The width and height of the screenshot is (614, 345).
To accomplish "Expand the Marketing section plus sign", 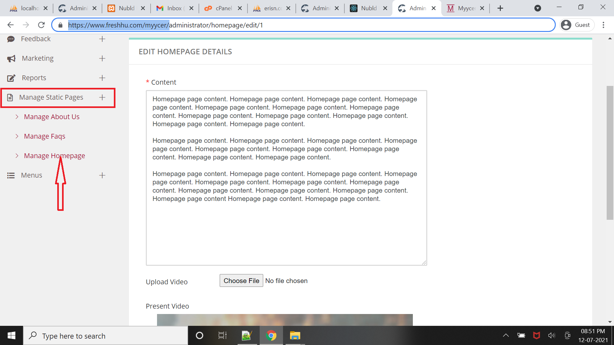I will click(x=102, y=58).
